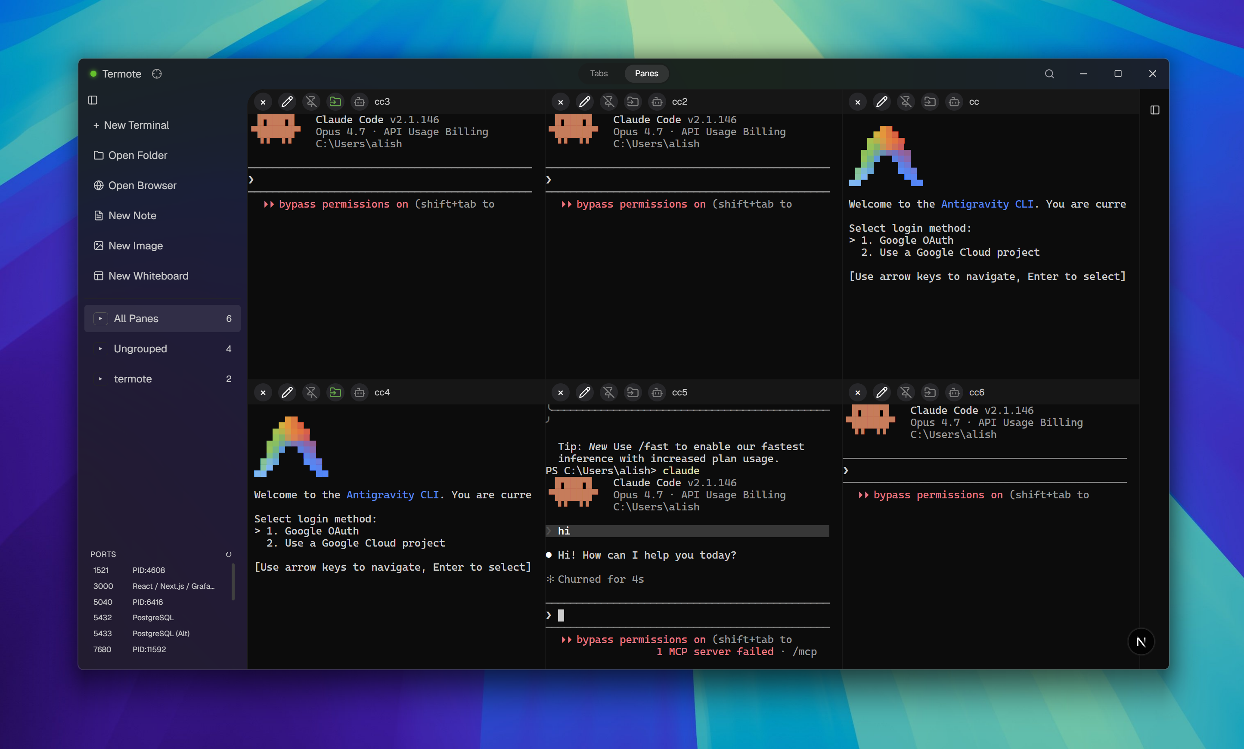Click the robot agent icon on cc5
Image resolution: width=1244 pixels, height=749 pixels.
pos(658,392)
